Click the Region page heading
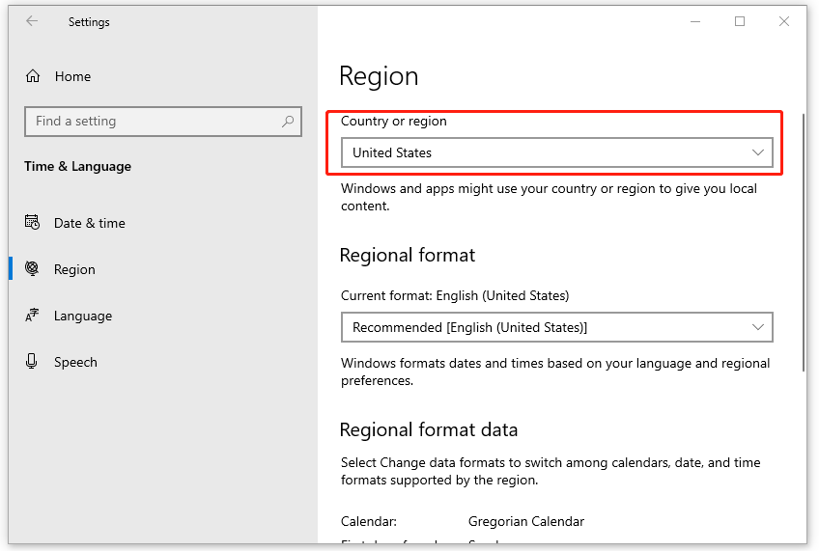The image size is (819, 551). click(x=379, y=76)
